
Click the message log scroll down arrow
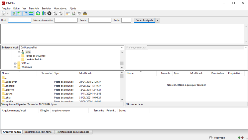(246, 42)
